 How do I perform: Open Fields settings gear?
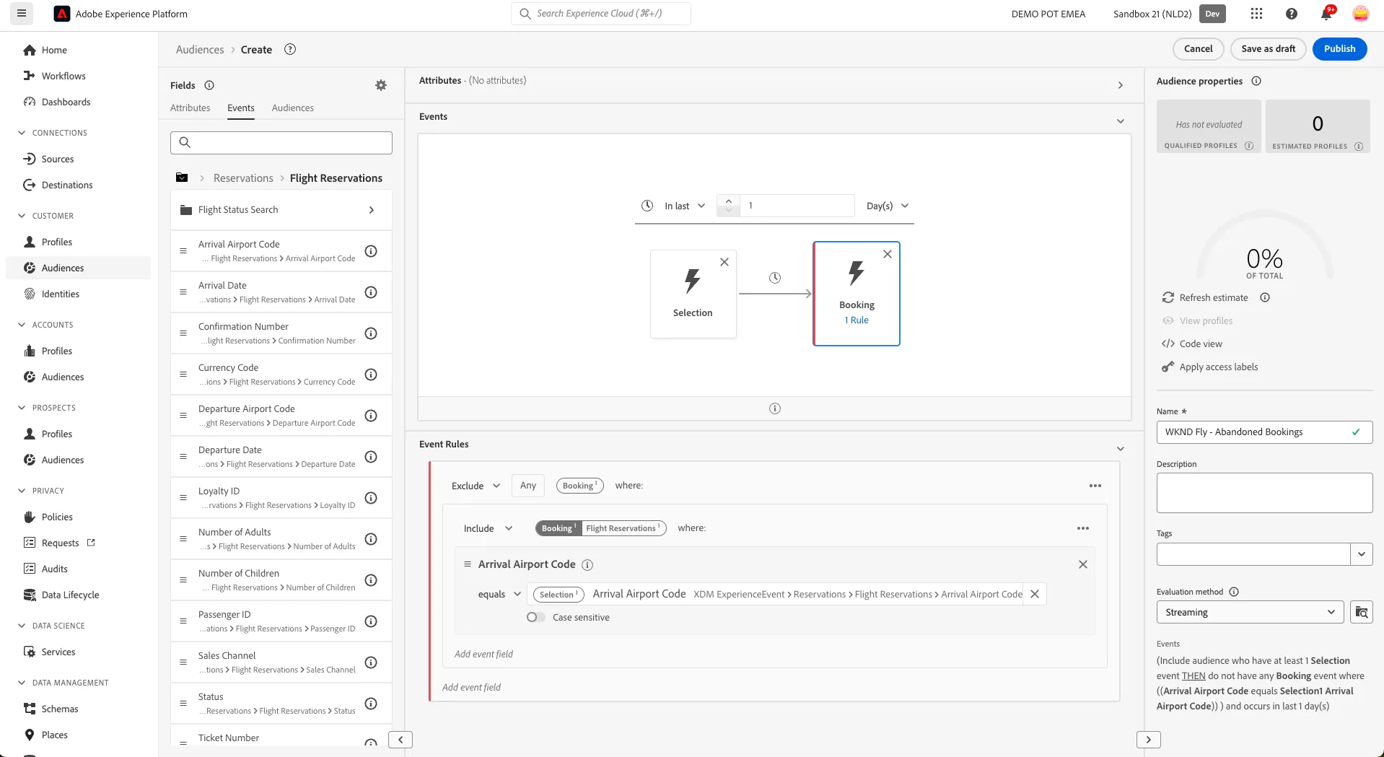click(381, 85)
